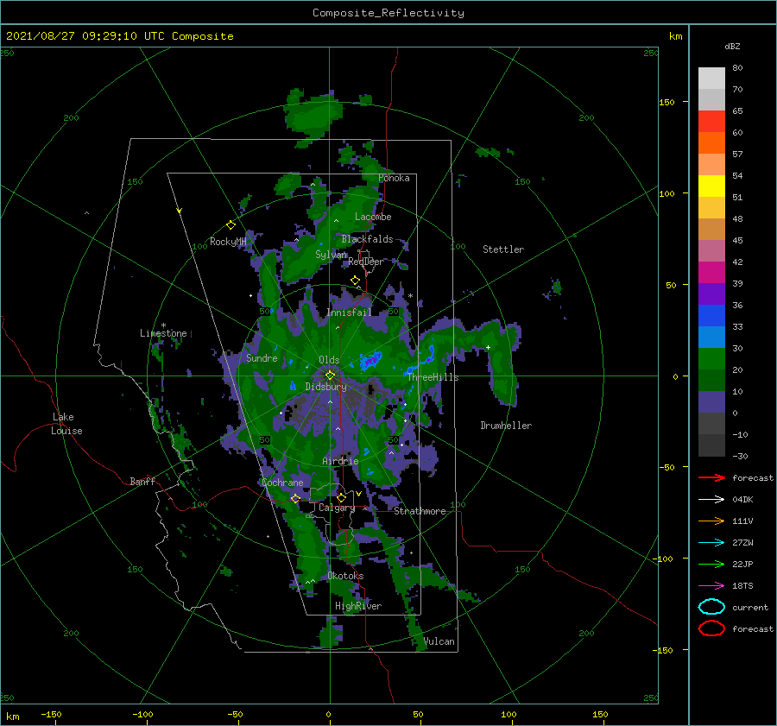Select the orange 60-57 dBZ color swatch

pyautogui.click(x=711, y=143)
